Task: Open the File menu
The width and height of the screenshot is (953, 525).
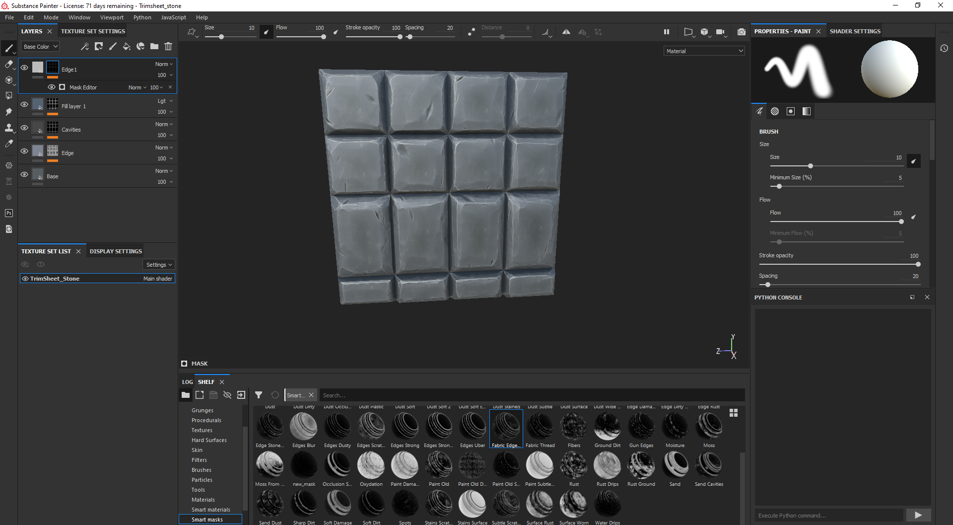Action: 9,17
